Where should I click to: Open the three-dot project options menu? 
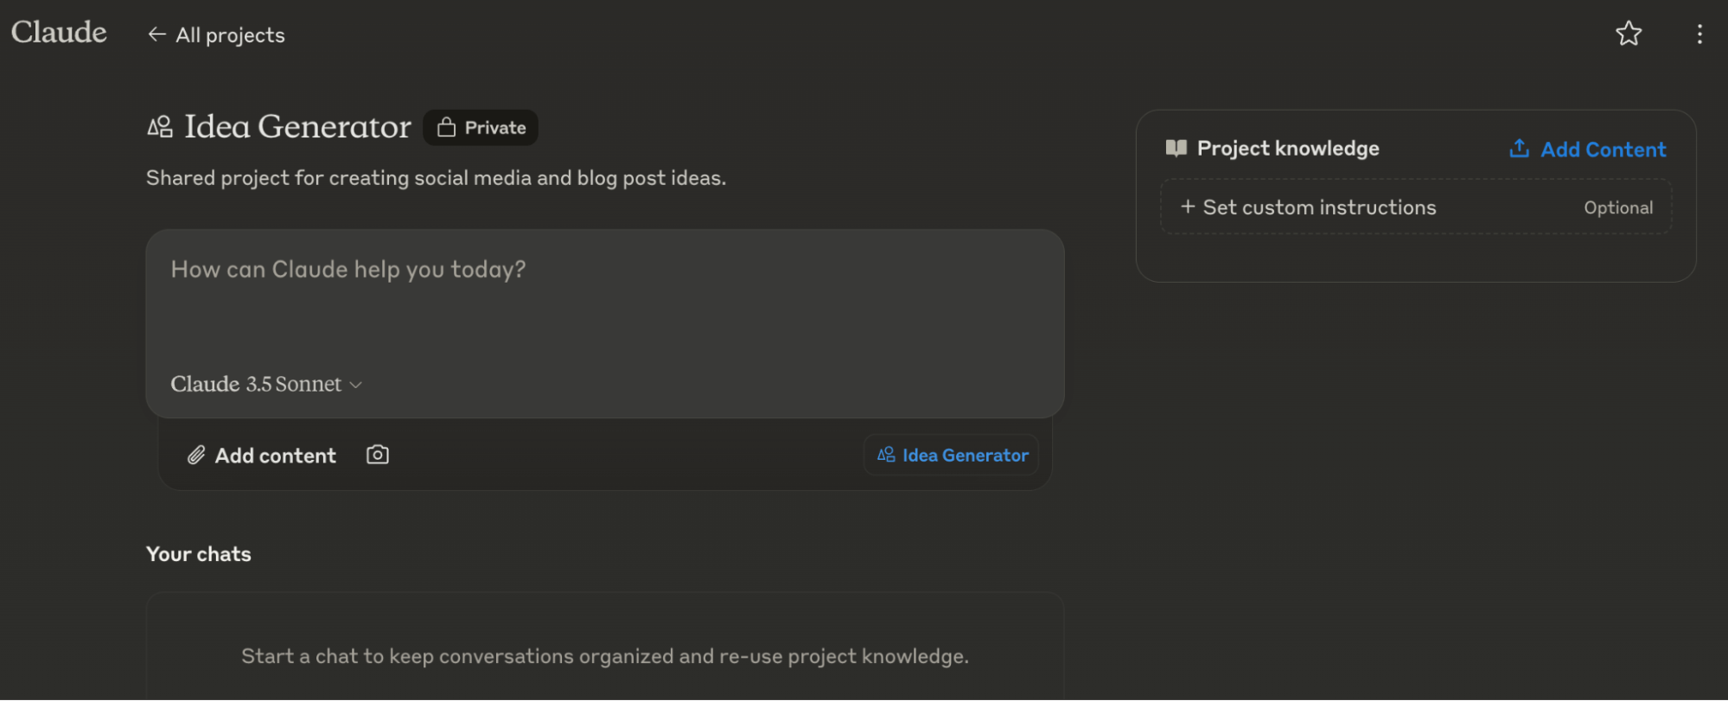point(1699,34)
